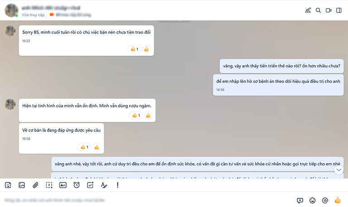This screenshot has height=207, width=348.
Task: Mention someone with the @ icon
Action: tap(325, 201)
